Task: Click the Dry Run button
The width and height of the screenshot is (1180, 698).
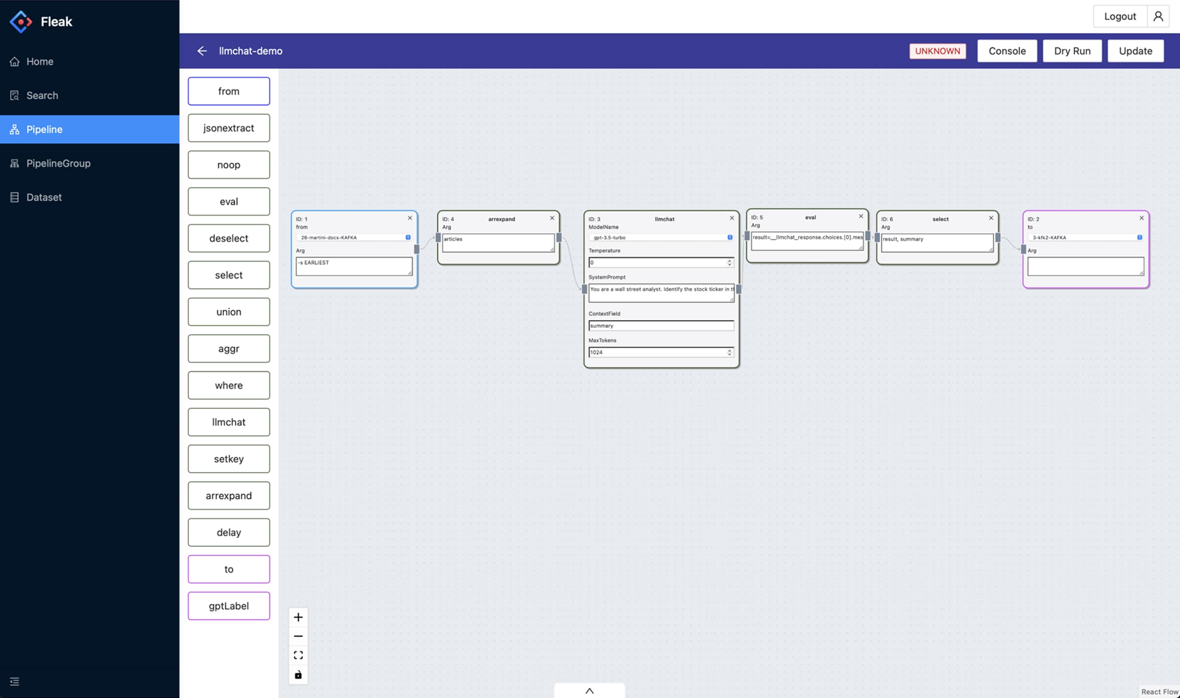Action: [x=1072, y=51]
